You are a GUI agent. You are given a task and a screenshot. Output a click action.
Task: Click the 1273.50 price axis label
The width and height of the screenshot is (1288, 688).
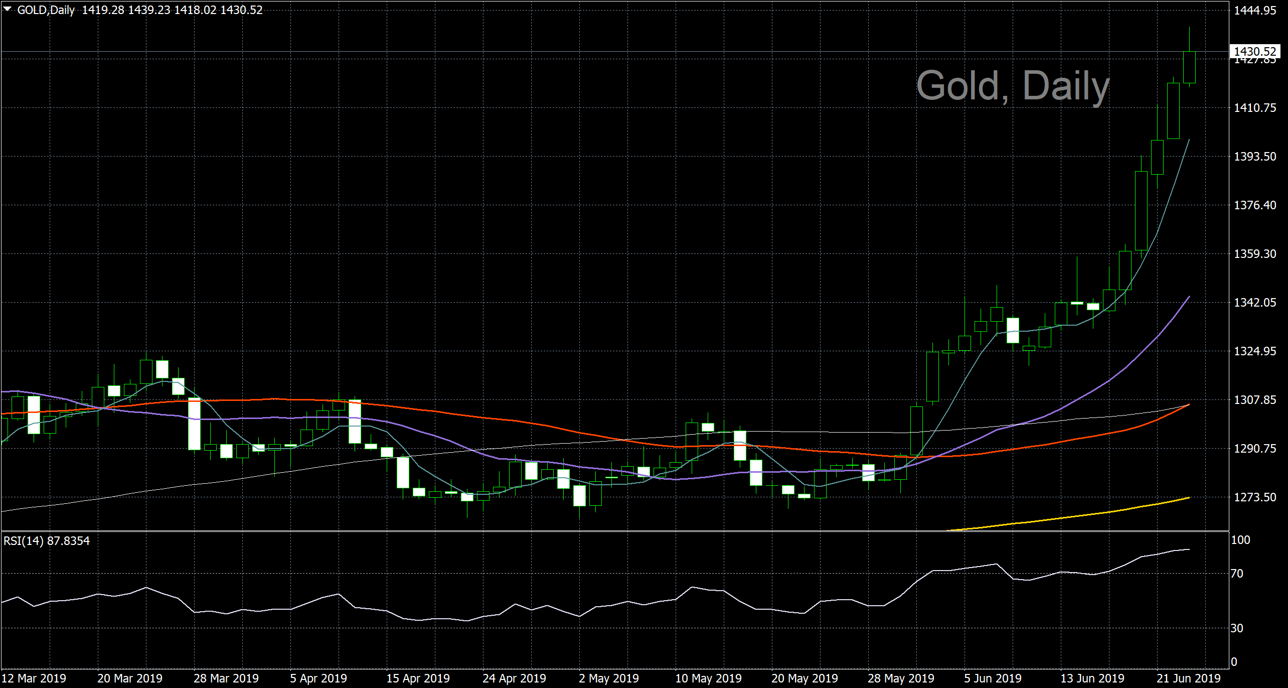click(x=1255, y=497)
